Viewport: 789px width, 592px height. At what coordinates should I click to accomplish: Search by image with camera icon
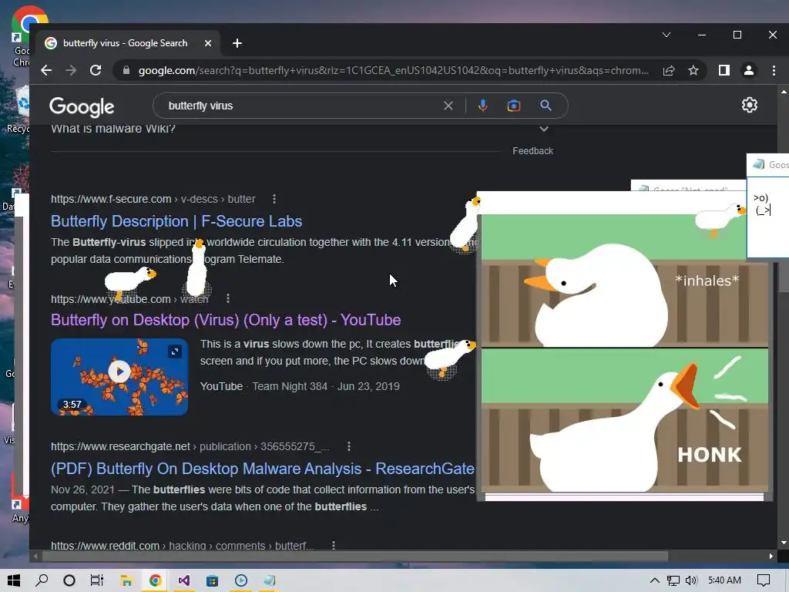514,106
